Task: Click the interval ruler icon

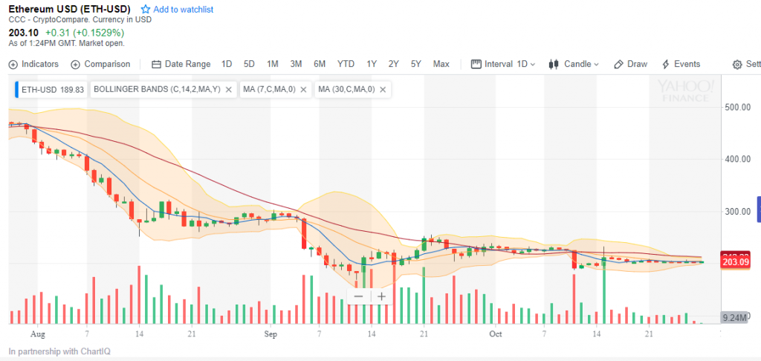Action: pos(476,64)
